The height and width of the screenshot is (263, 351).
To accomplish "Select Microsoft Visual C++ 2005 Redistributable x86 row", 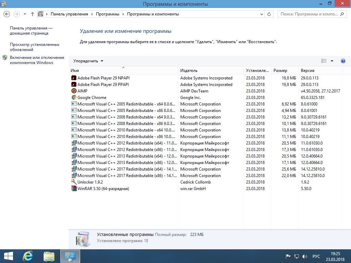I will [x=206, y=111].
